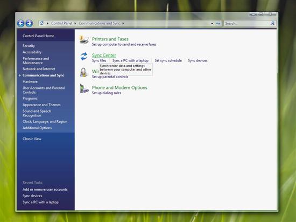Click the refresh icon in address bar

(x=218, y=23)
